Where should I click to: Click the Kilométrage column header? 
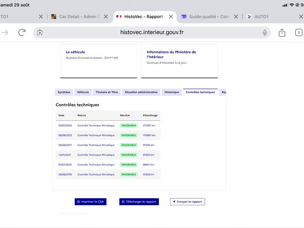pyautogui.click(x=150, y=116)
